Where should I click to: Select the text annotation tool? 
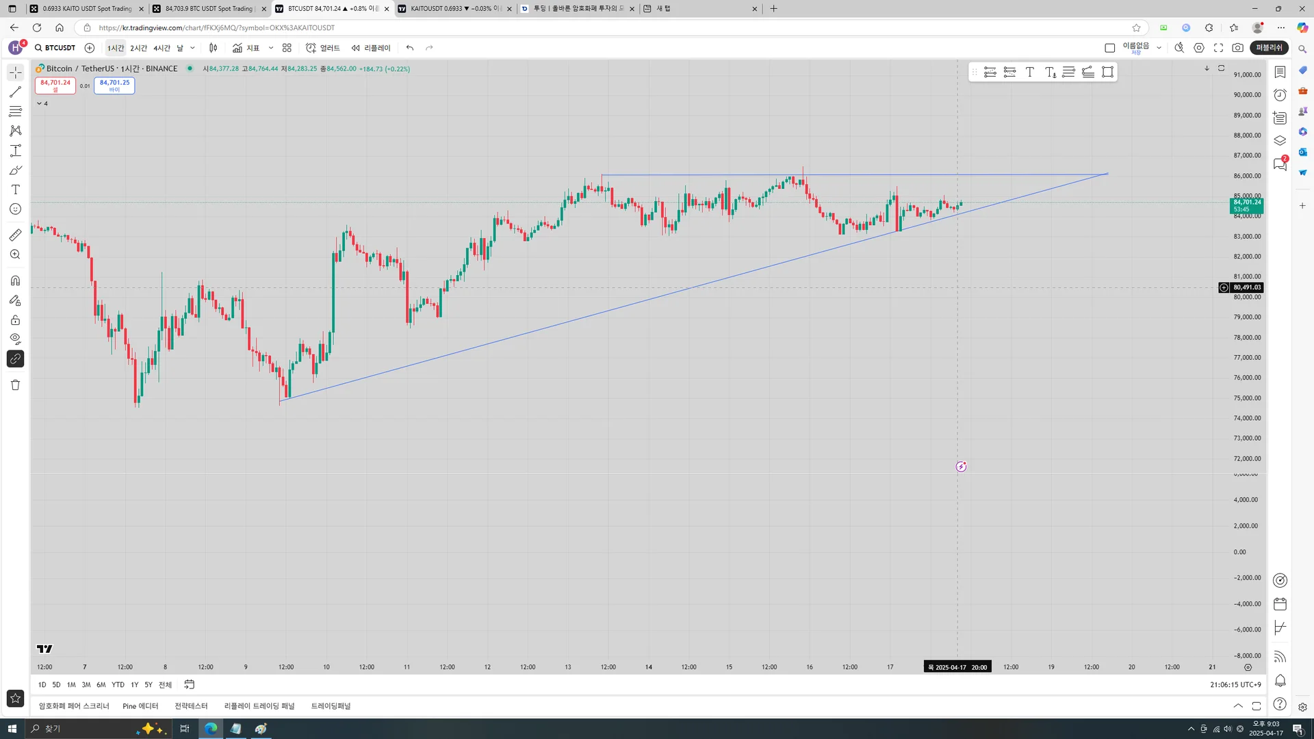pyautogui.click(x=15, y=190)
